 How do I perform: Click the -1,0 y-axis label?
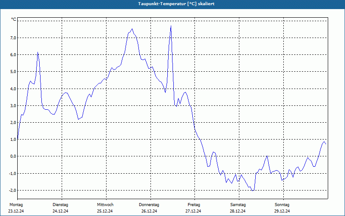click(x=13, y=174)
